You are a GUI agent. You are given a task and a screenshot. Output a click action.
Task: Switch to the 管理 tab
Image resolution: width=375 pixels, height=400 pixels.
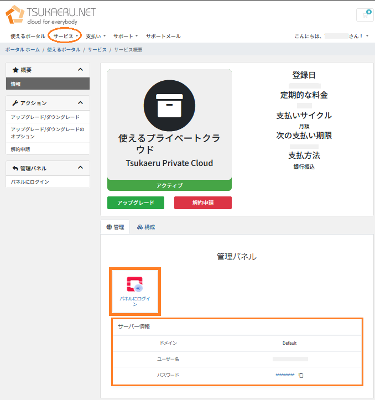[x=115, y=227]
